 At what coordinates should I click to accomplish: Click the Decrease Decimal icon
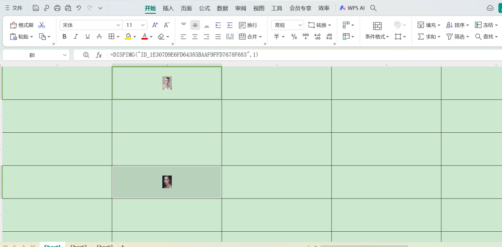[329, 36]
